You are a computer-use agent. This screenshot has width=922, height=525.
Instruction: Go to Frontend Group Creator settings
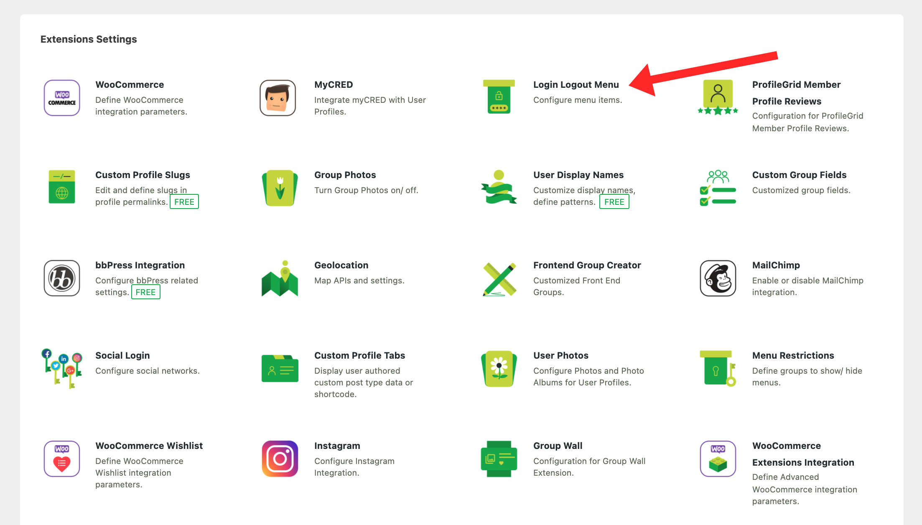587,265
